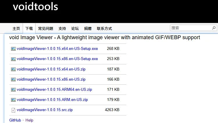
Task: Click the image icon beside x86 Setup.exe
Action: (x=13, y=59)
